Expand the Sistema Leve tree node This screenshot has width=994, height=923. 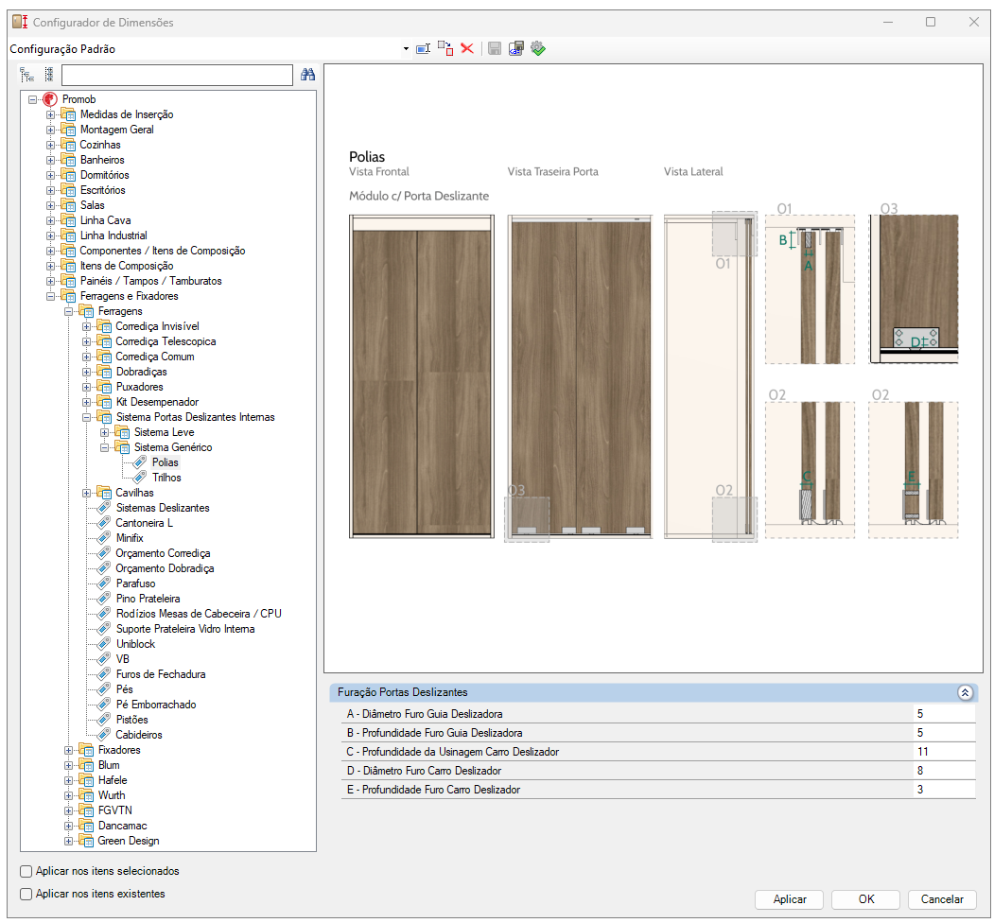(105, 433)
